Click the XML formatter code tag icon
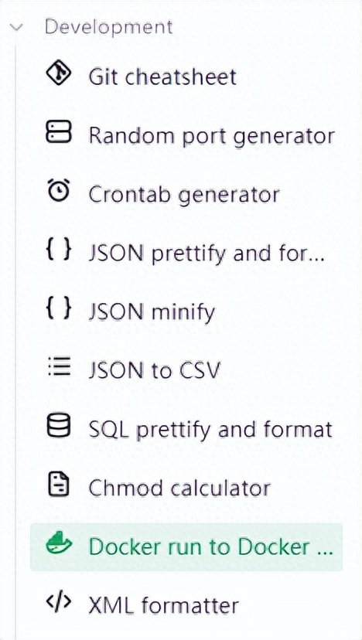This screenshot has width=362, height=640. pyautogui.click(x=59, y=603)
